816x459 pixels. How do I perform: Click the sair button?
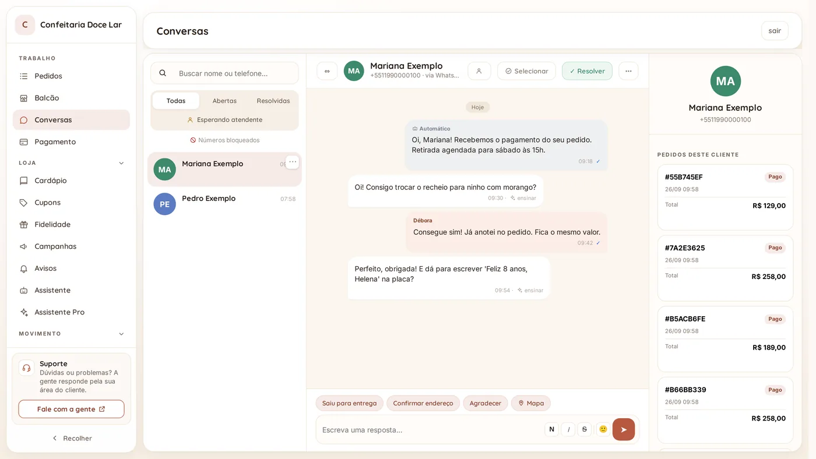(x=775, y=31)
